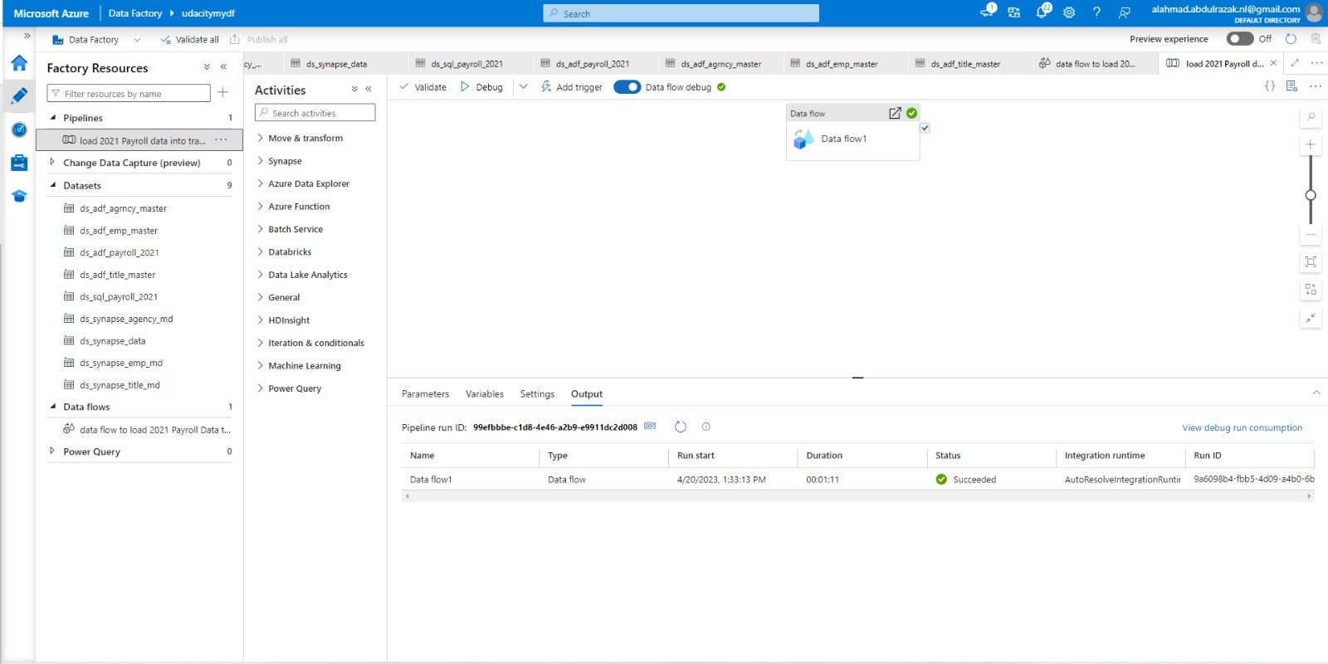The height and width of the screenshot is (664, 1328).
Task: Click the refresh icon near preview experience
Action: pos(1291,39)
